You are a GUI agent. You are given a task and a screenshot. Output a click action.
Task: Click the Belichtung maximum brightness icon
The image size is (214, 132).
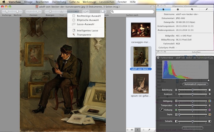tap(210, 90)
